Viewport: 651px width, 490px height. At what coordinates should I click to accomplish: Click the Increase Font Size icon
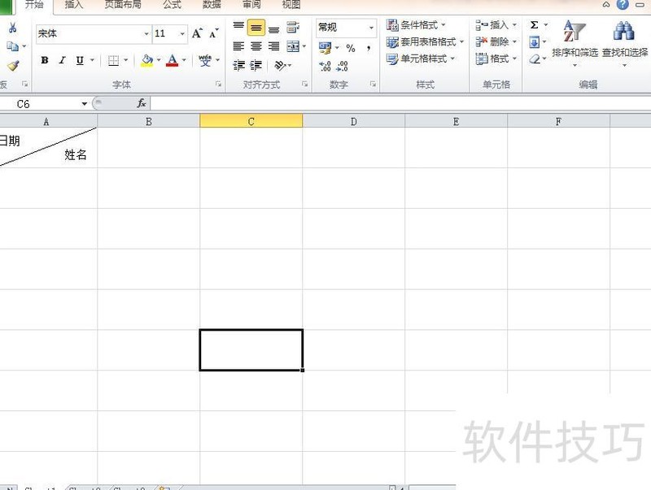(x=197, y=33)
